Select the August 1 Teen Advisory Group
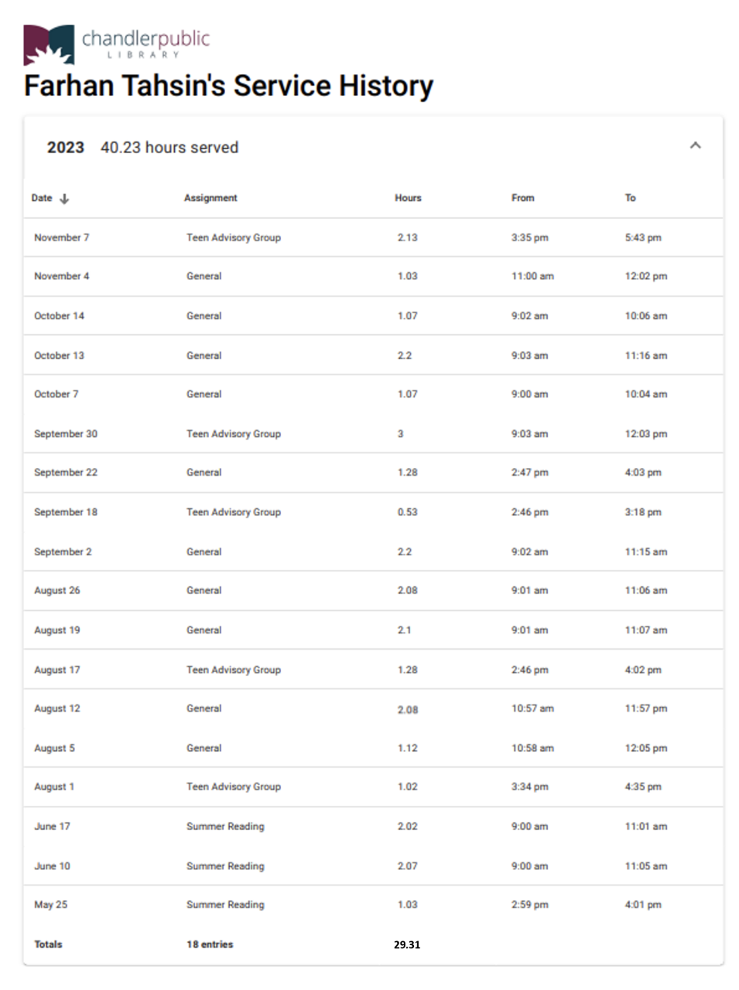The width and height of the screenshot is (739, 990). pyautogui.click(x=233, y=787)
